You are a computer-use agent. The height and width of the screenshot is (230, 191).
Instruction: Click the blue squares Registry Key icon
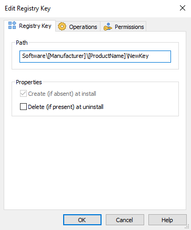tap(12, 25)
